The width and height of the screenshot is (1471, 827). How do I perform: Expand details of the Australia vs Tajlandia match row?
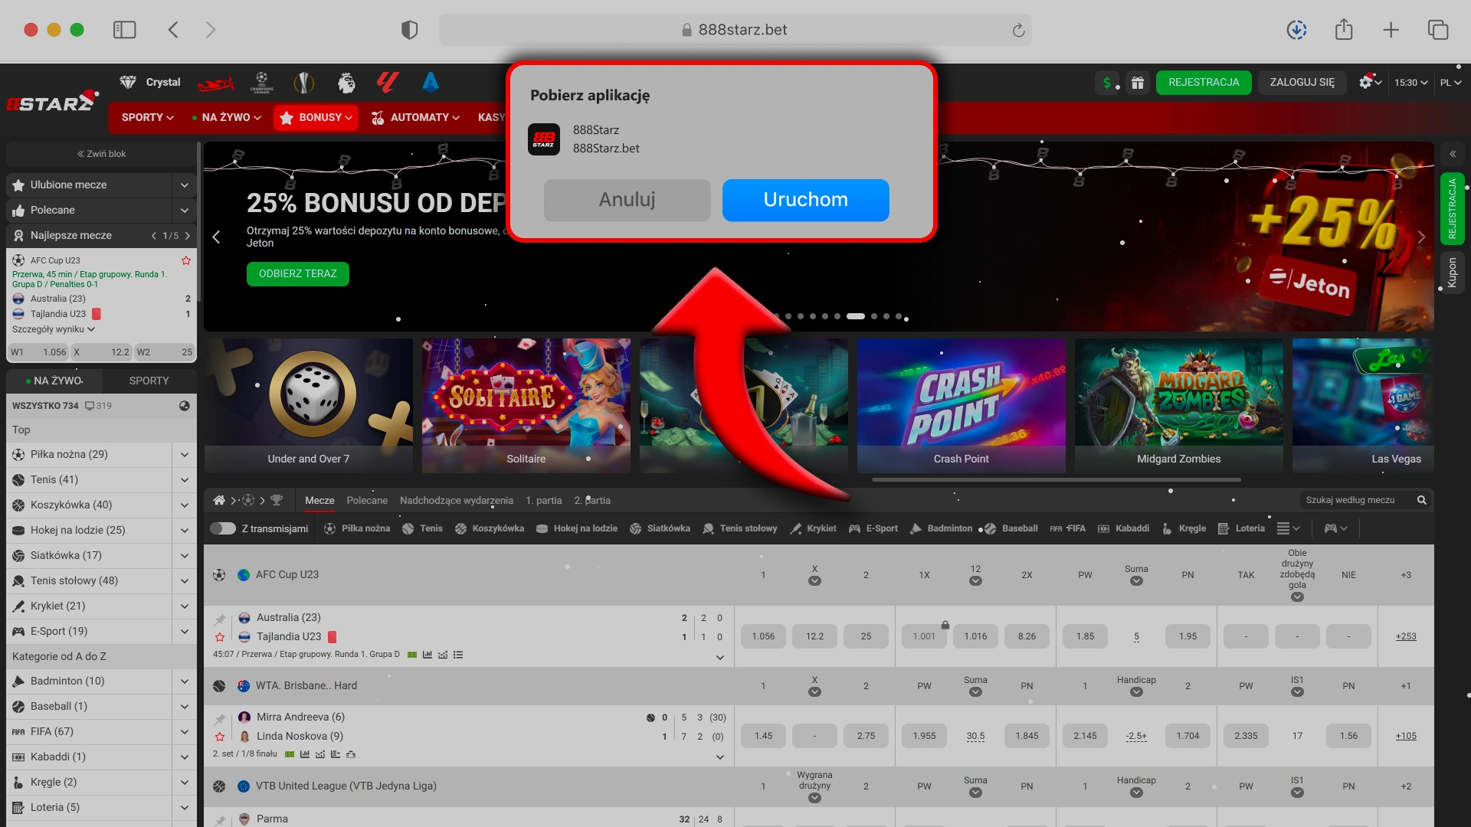(719, 657)
